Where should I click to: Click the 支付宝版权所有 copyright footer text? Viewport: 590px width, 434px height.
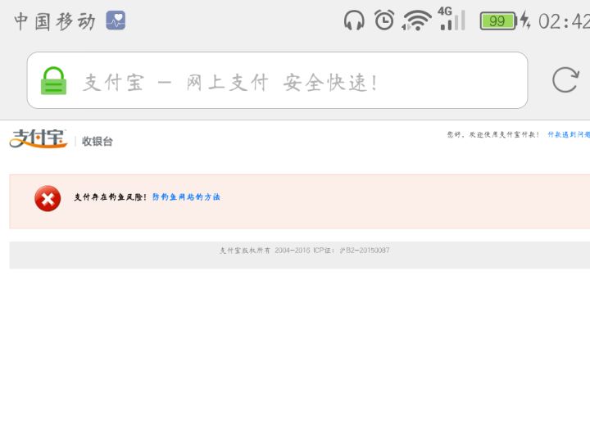(x=304, y=251)
